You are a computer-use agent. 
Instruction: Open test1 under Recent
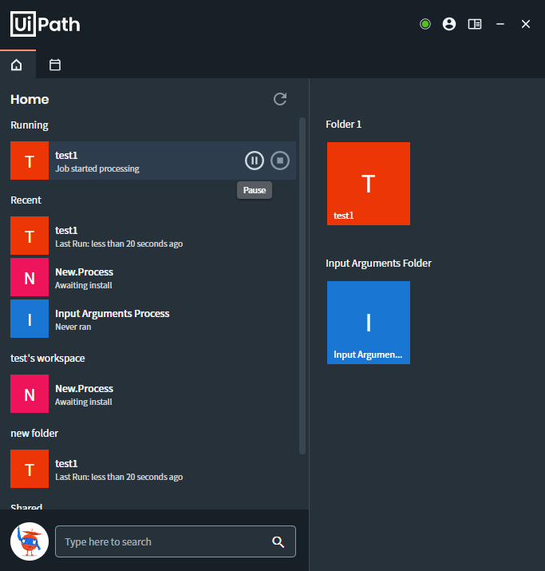pos(153,236)
